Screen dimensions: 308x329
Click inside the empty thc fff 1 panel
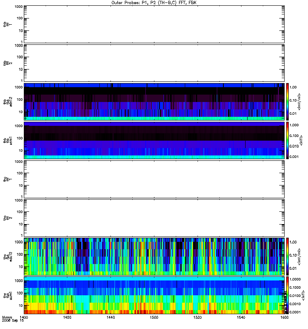tap(154, 179)
